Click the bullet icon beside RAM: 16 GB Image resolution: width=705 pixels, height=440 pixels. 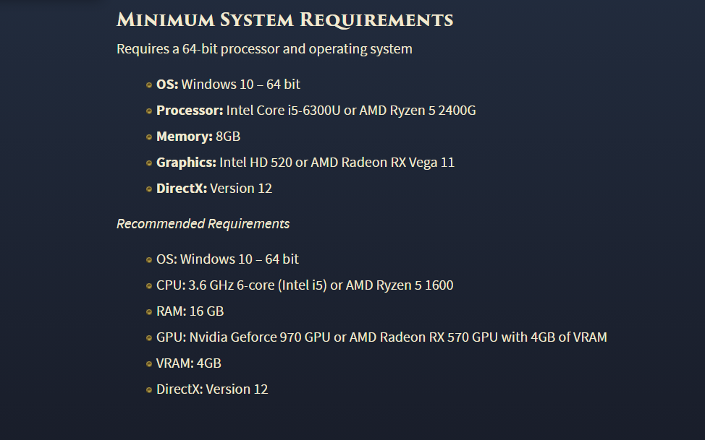point(149,312)
